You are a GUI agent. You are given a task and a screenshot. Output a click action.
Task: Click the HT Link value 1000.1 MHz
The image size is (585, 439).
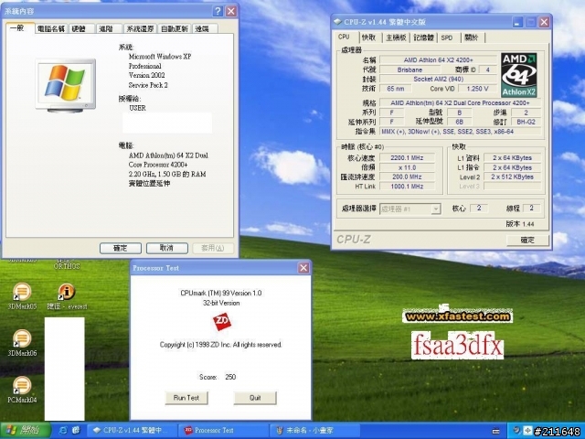coord(407,187)
